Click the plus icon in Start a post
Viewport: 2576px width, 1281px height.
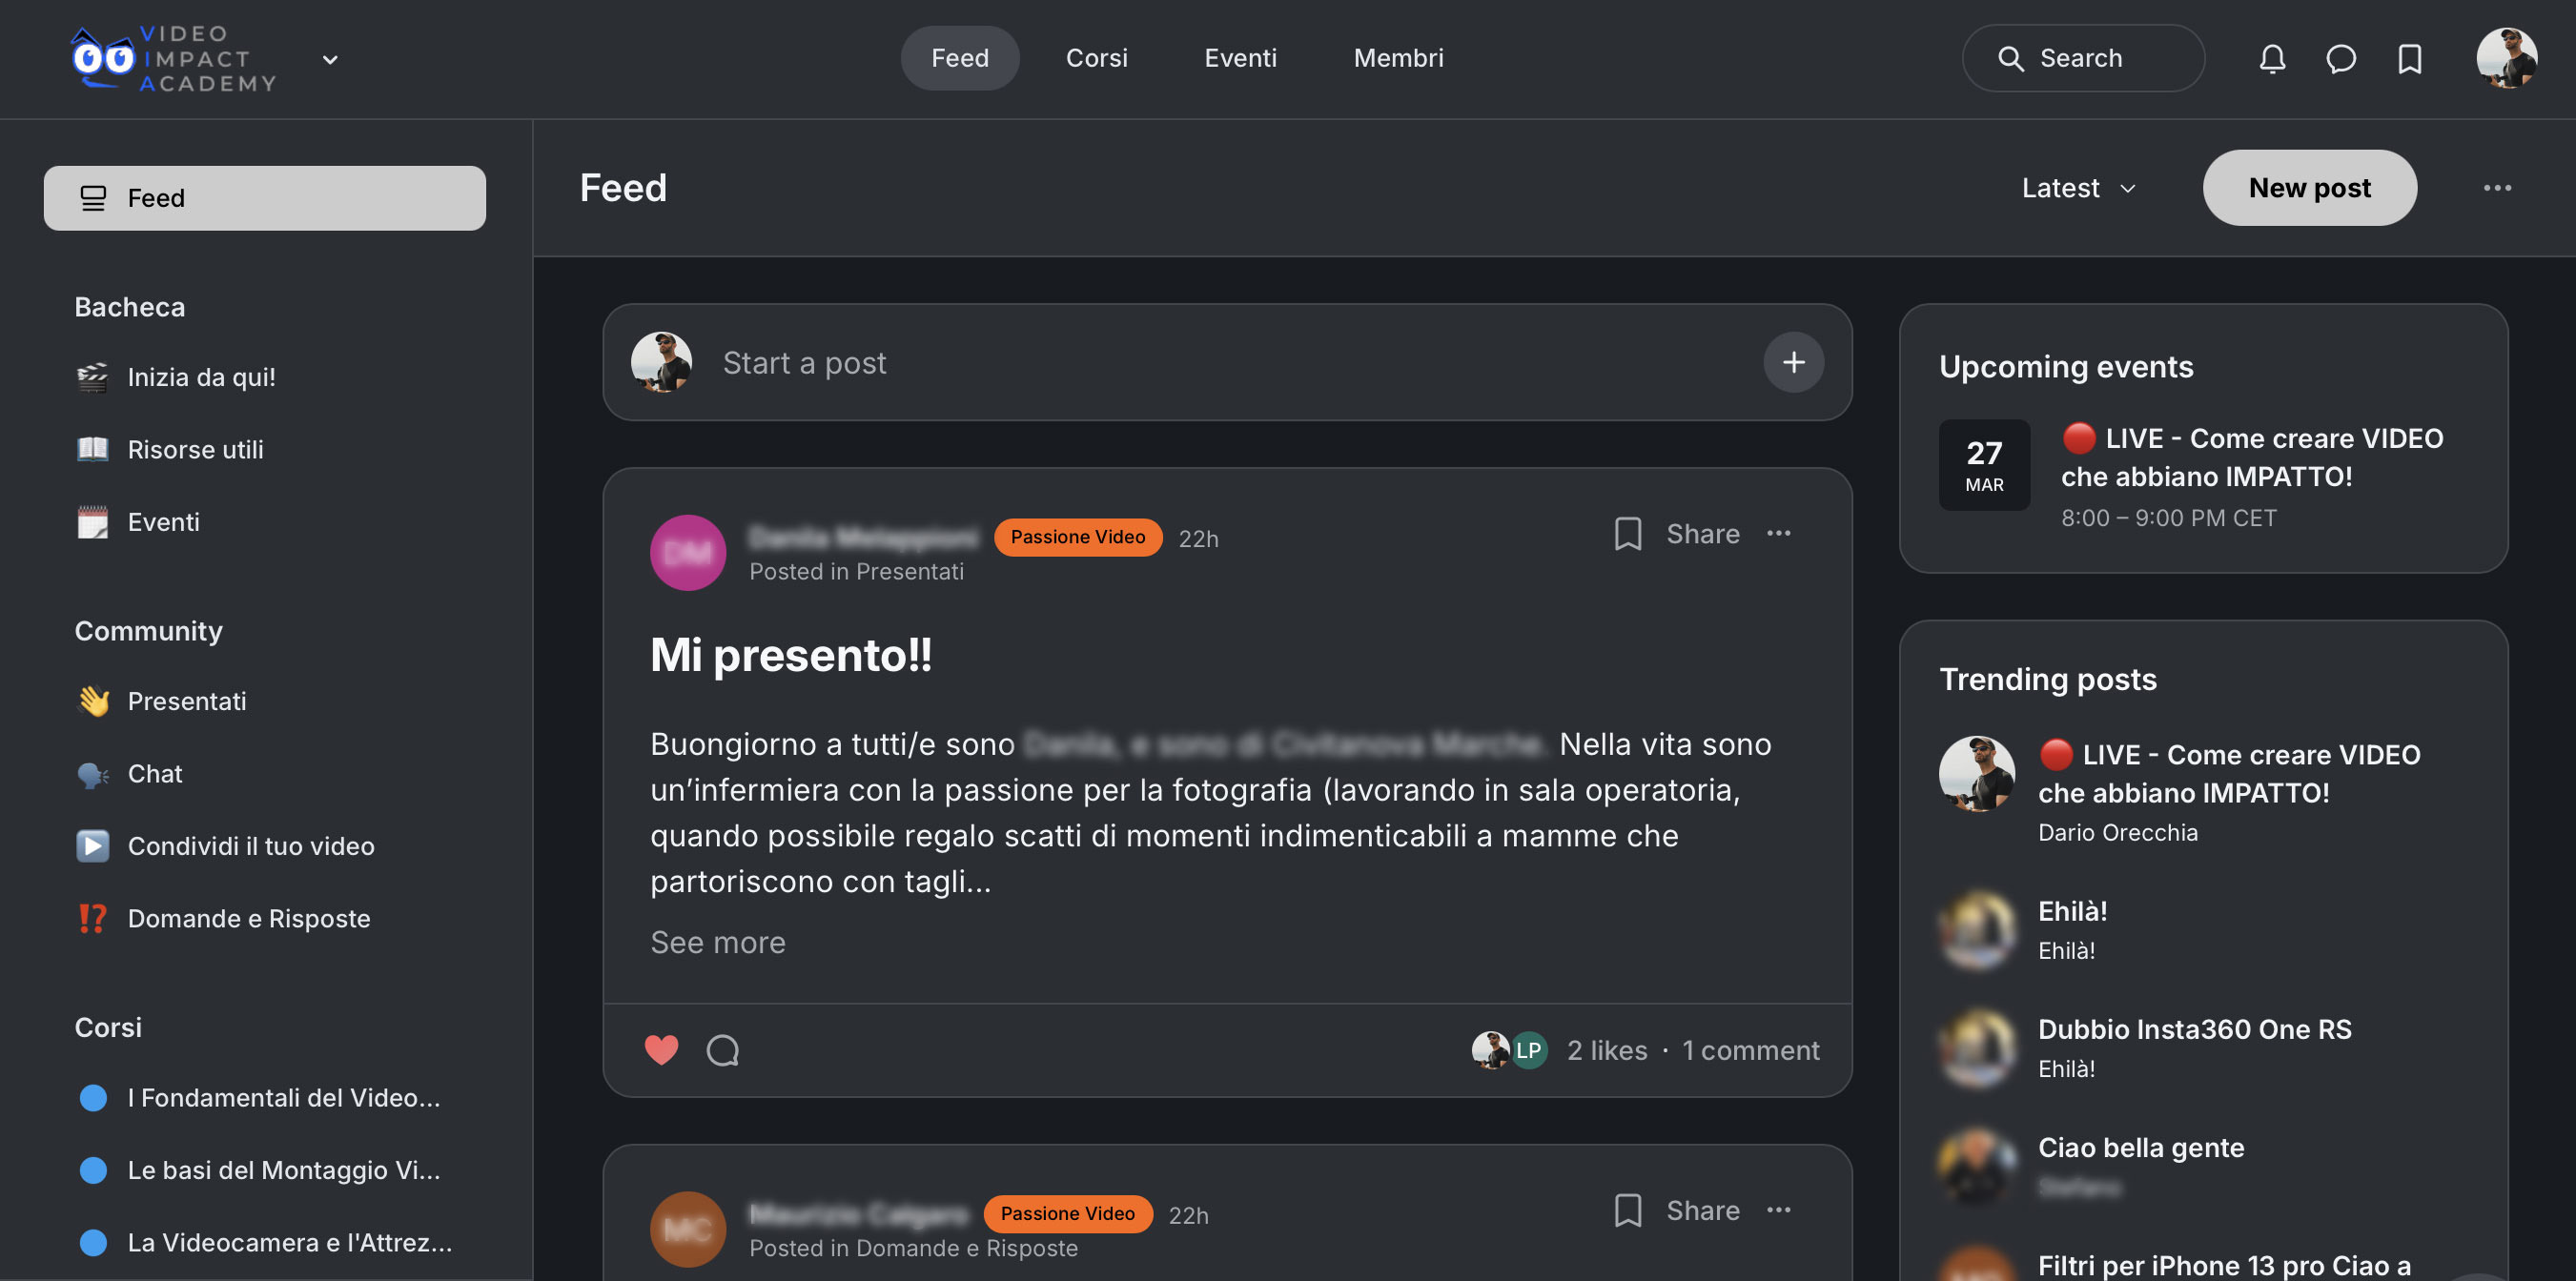click(1793, 362)
